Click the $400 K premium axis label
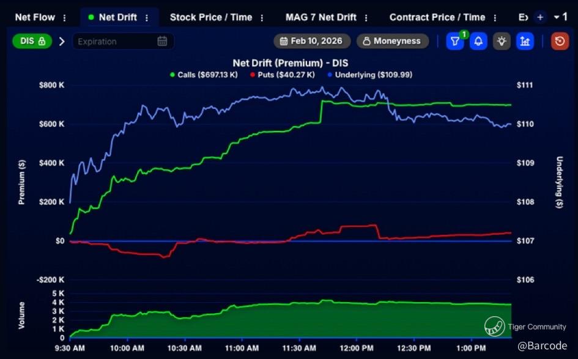Image resolution: width=578 pixels, height=359 pixels. click(51, 163)
